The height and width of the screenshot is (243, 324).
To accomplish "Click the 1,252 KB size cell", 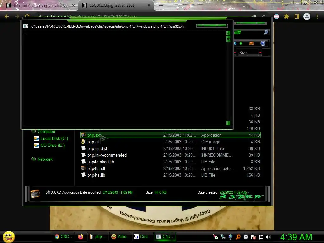I will tap(252, 168).
